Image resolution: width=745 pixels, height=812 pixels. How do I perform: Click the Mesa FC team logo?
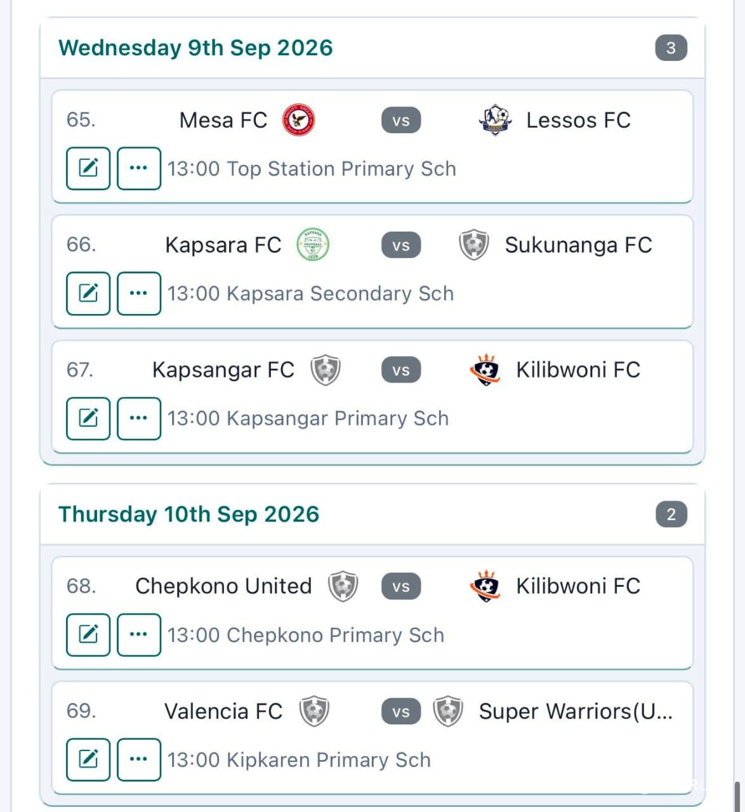click(x=298, y=120)
